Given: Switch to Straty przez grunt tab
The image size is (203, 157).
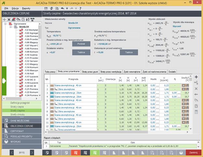Looking at the screenshot, I should (90, 72).
